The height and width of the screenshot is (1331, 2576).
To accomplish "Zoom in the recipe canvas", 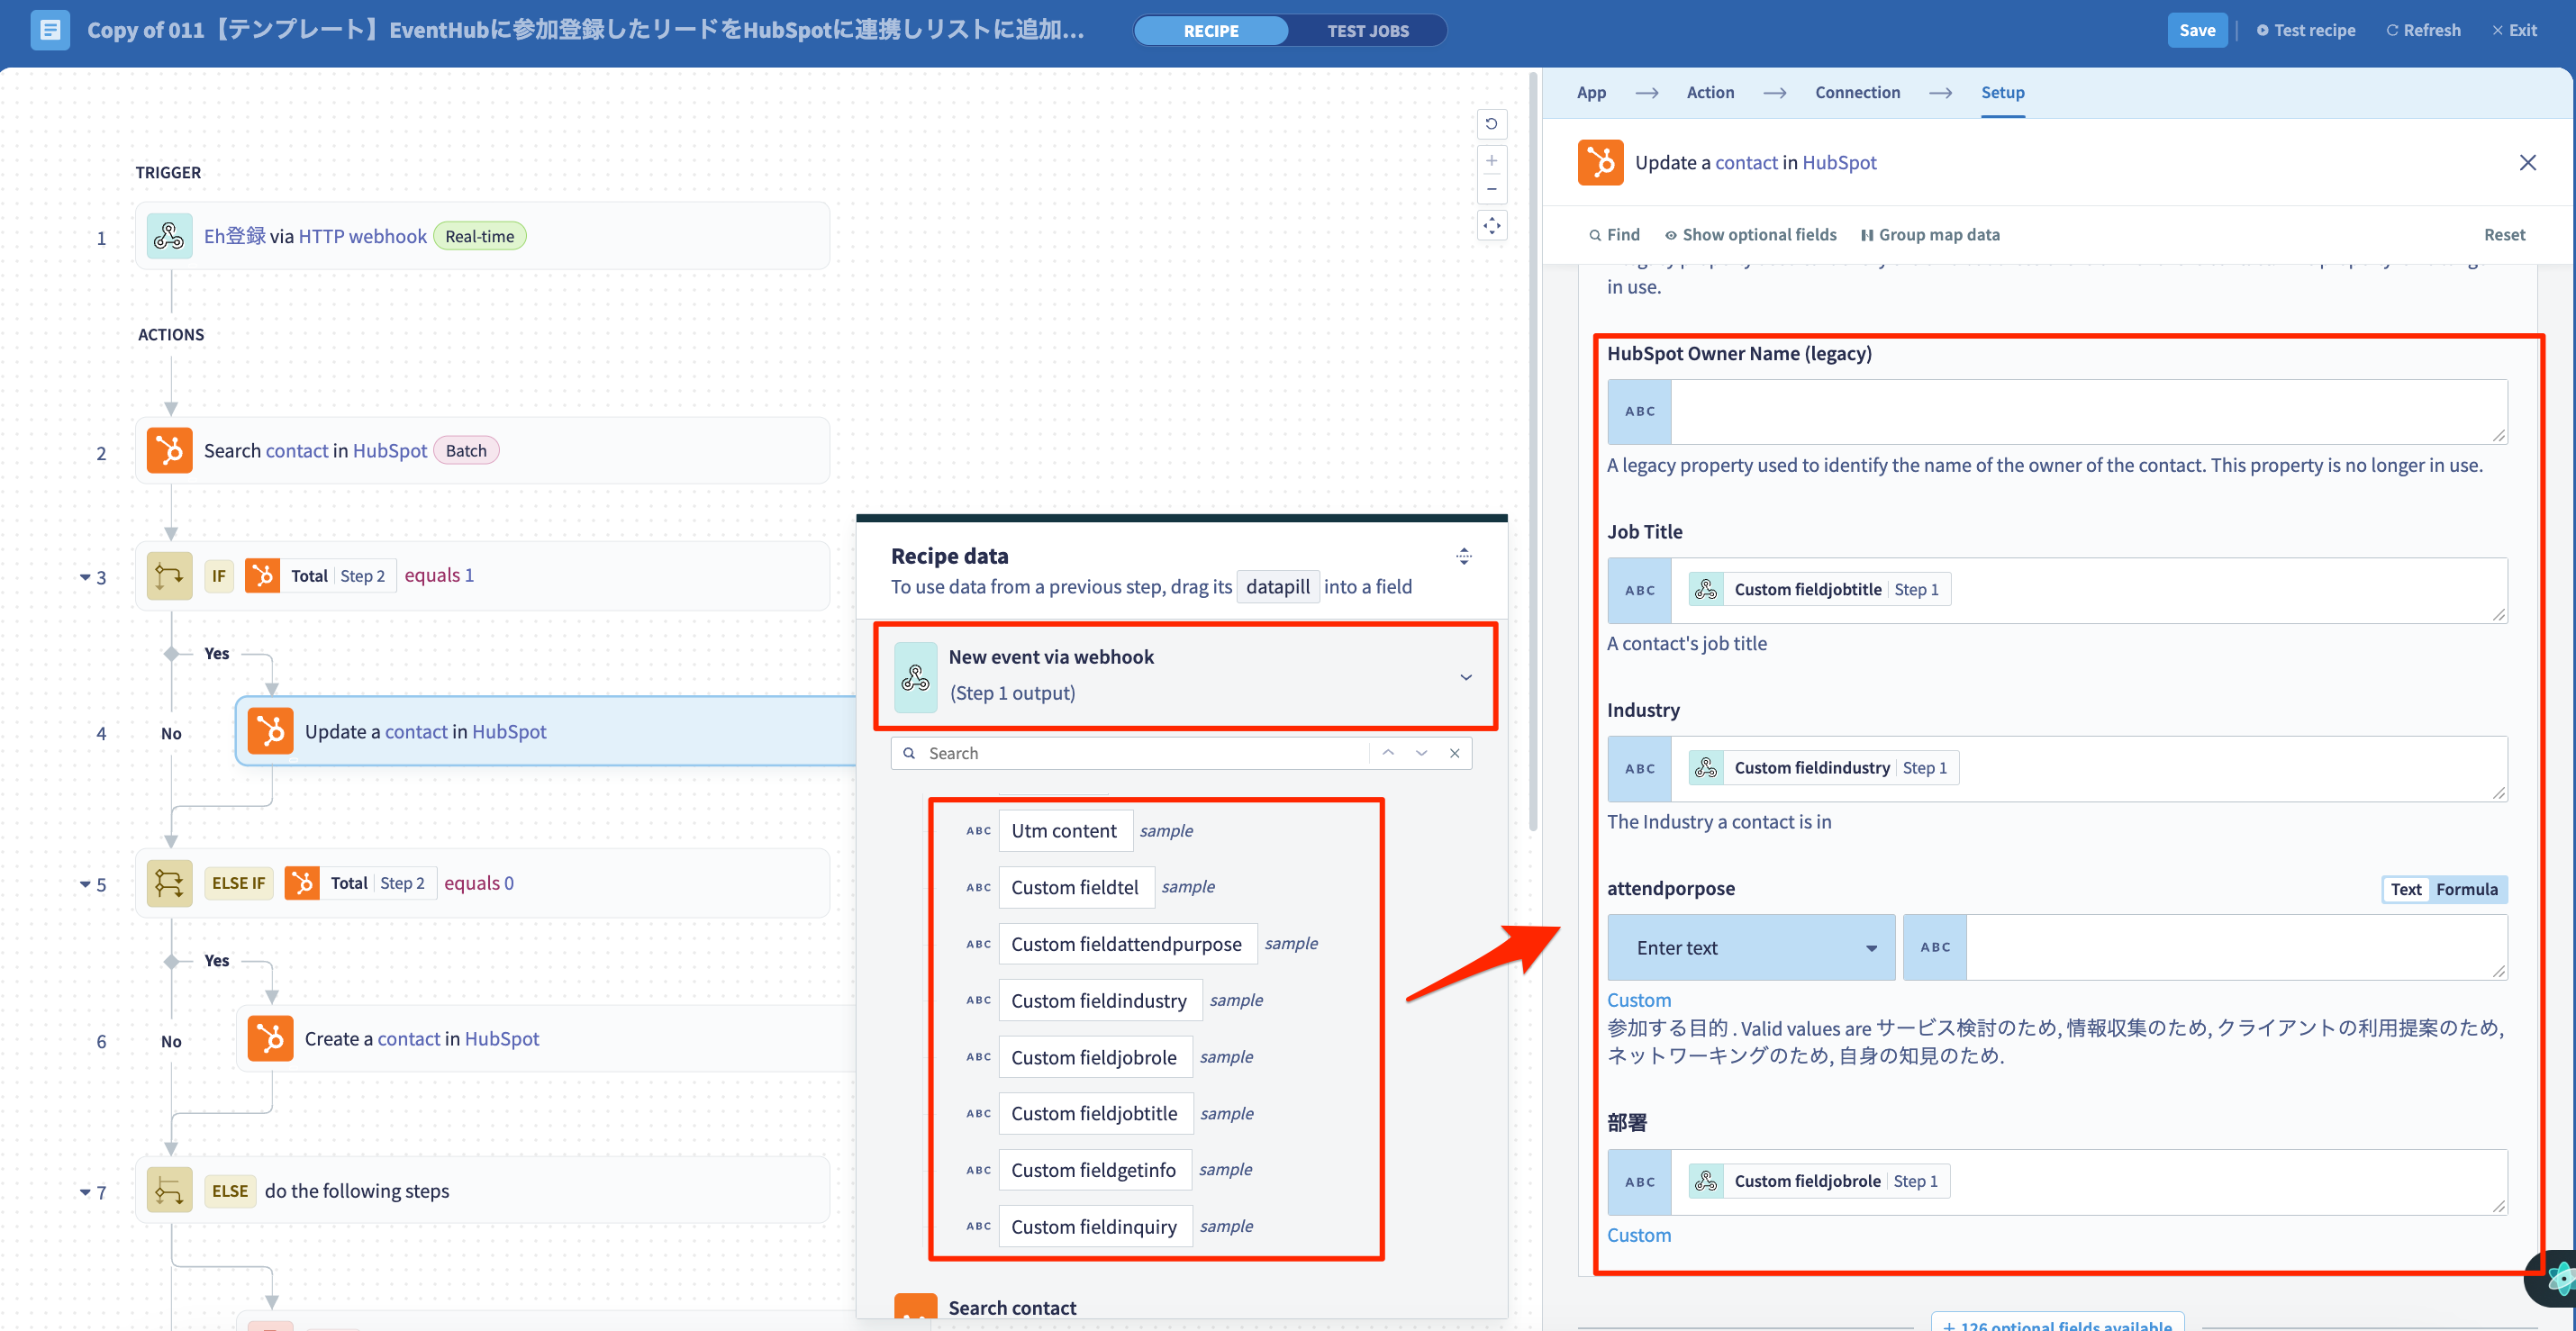I will [1491, 160].
